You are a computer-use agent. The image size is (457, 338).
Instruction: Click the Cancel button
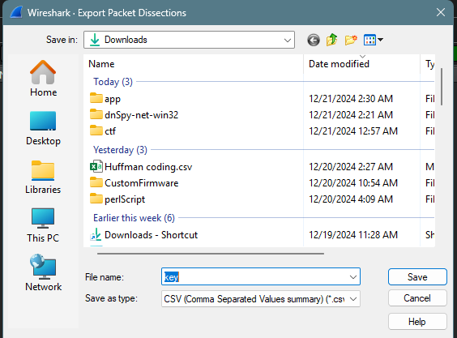pos(417,298)
